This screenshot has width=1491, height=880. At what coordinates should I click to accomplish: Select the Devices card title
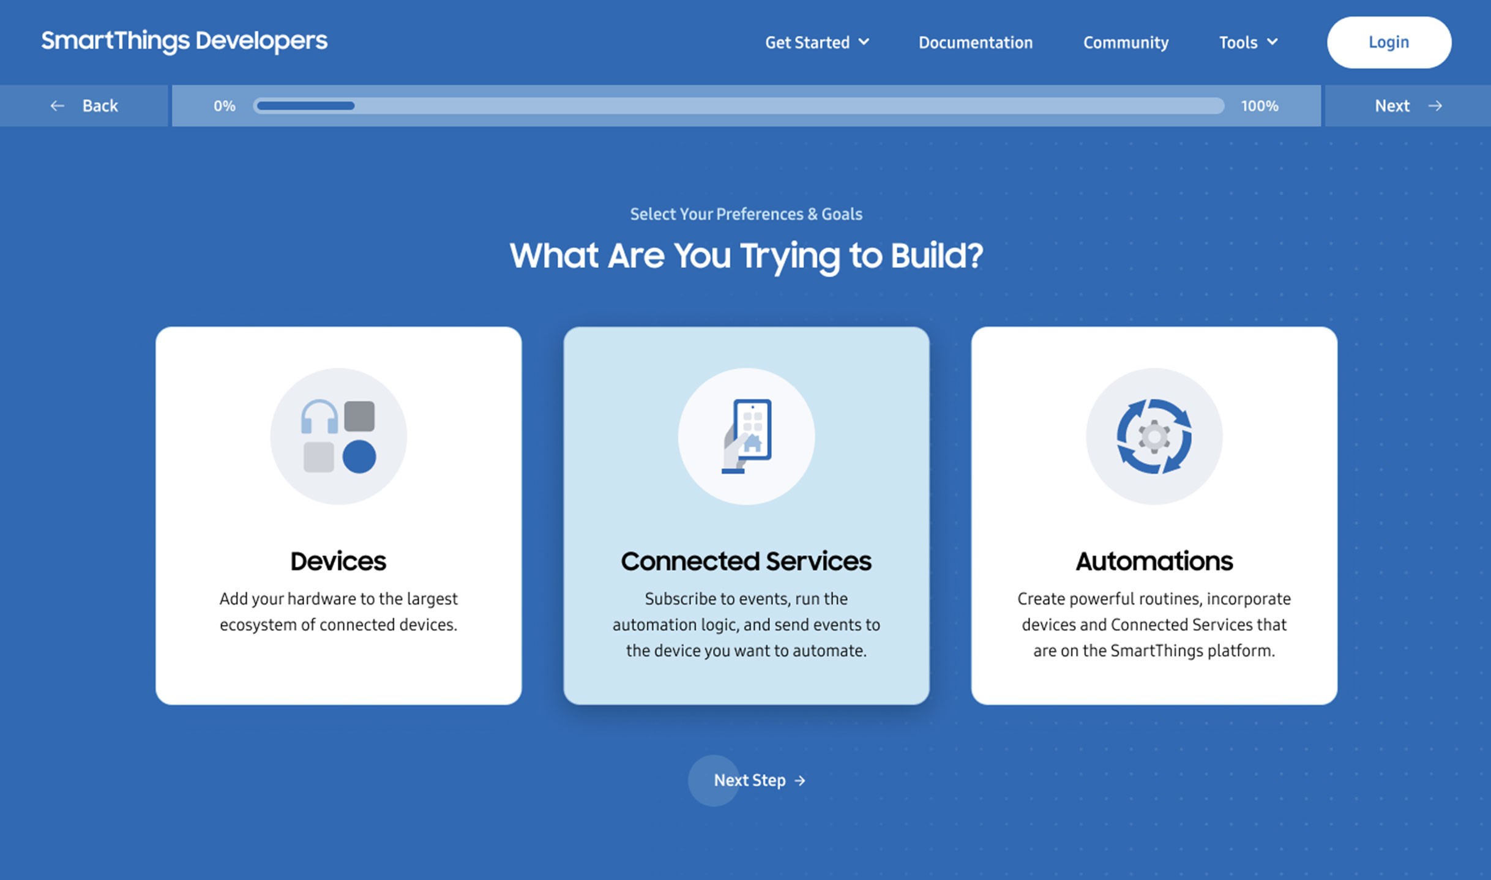338,561
